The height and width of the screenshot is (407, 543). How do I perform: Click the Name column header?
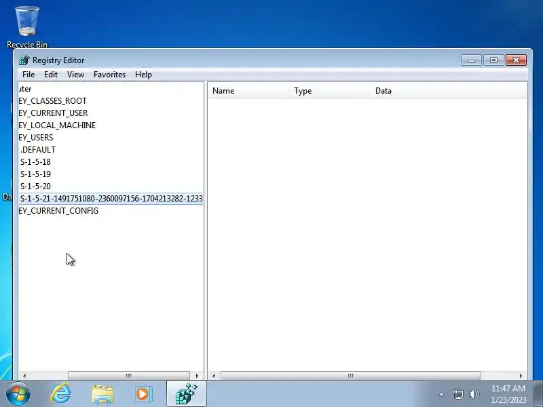click(x=248, y=91)
